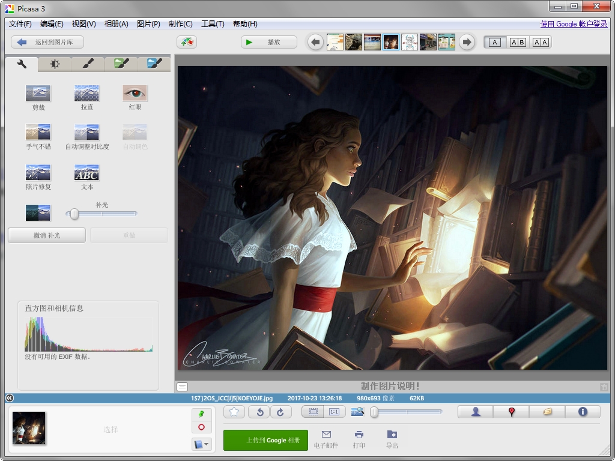This screenshot has width=615, height=461.
Task: Toggle the favorite star on this photo
Action: tap(234, 412)
